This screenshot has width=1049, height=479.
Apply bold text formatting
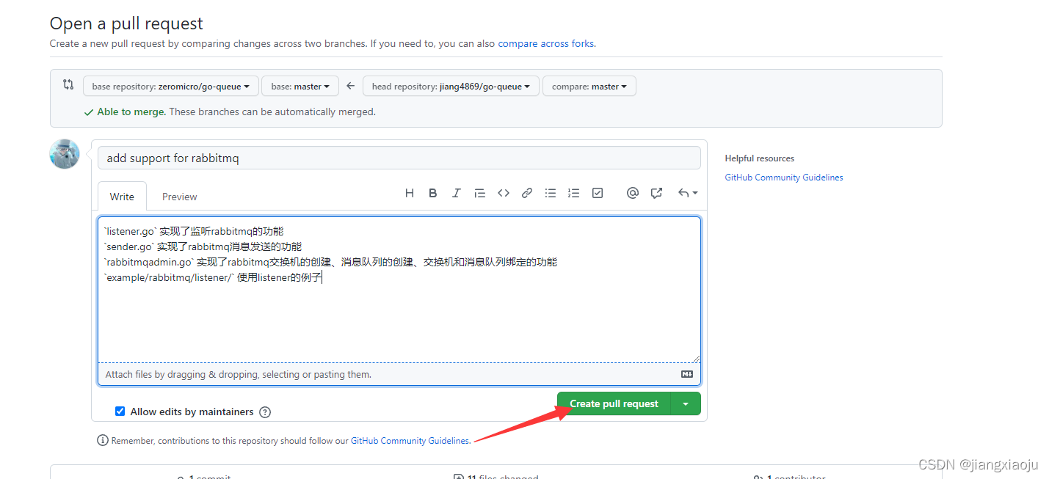click(433, 193)
